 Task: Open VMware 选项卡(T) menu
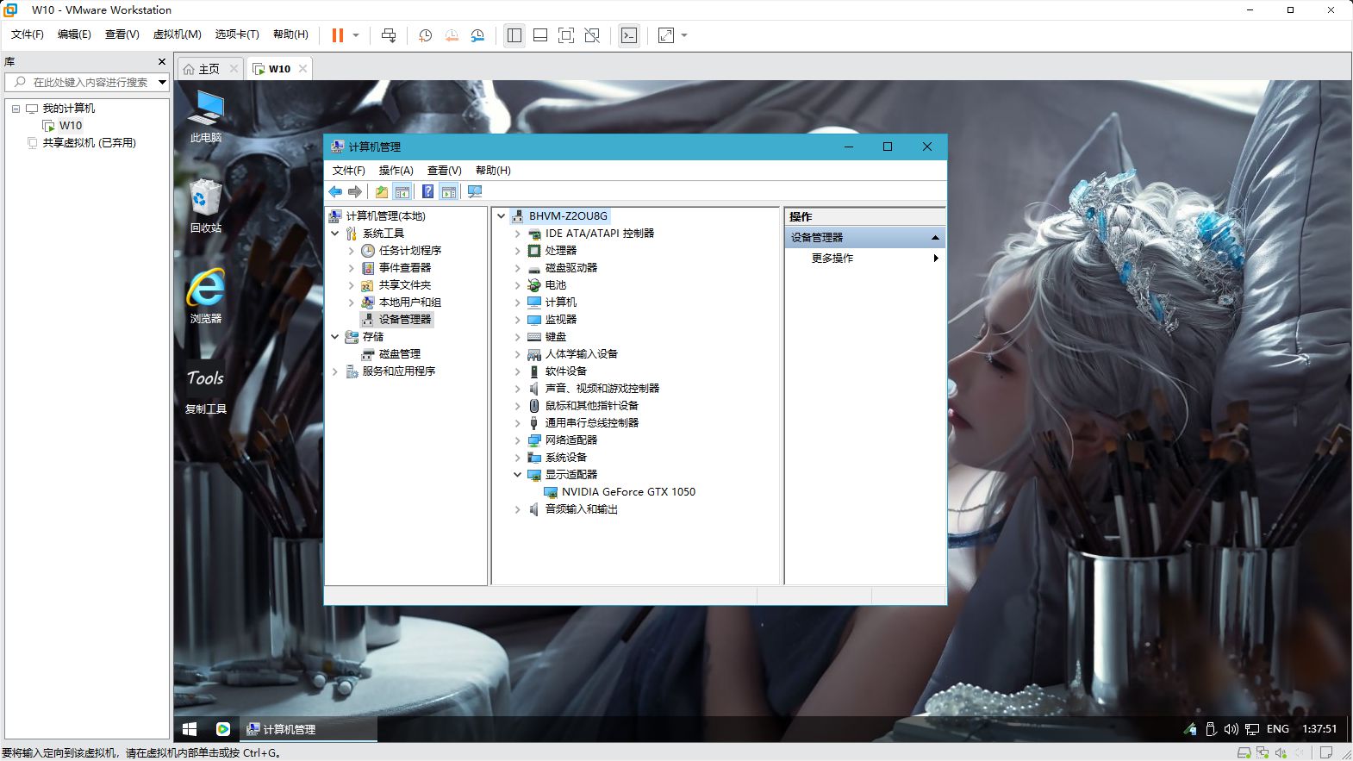pos(237,34)
